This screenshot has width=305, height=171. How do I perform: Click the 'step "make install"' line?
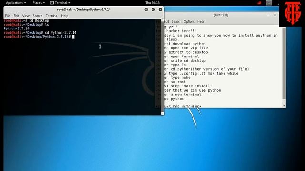pos(188,86)
